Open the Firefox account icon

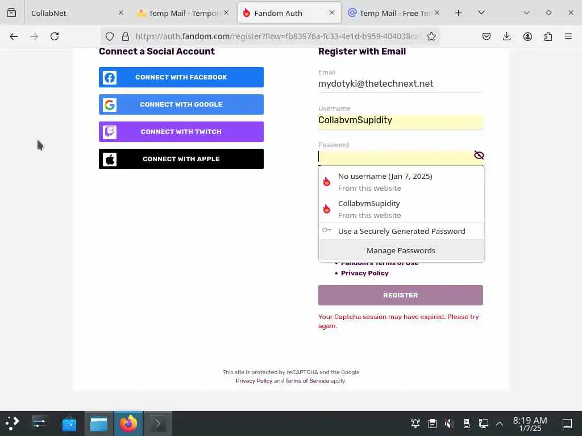527,36
